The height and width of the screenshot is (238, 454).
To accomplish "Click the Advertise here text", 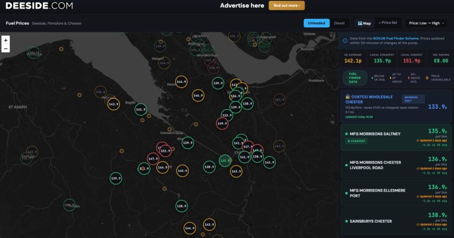I will (242, 5).
